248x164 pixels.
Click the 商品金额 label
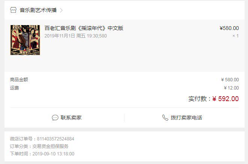pos(19,79)
